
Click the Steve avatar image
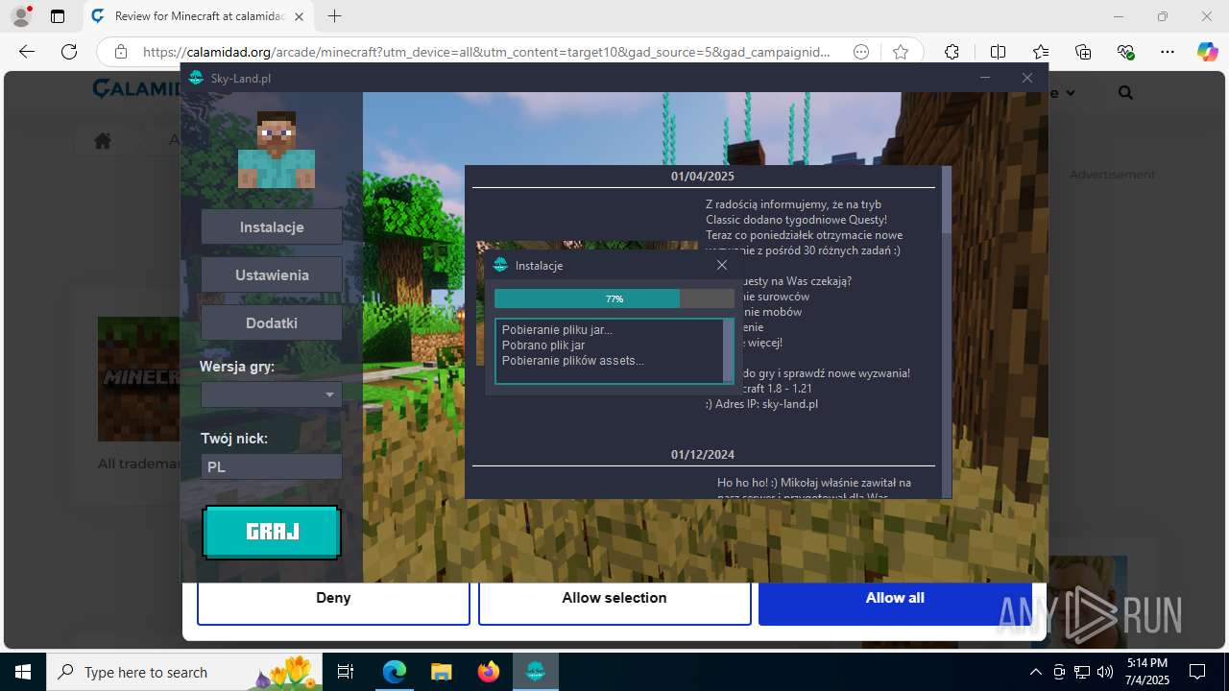277,150
